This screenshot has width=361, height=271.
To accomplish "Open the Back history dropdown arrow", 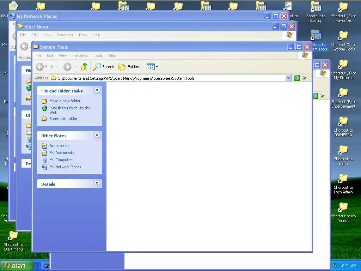I will (x=57, y=67).
